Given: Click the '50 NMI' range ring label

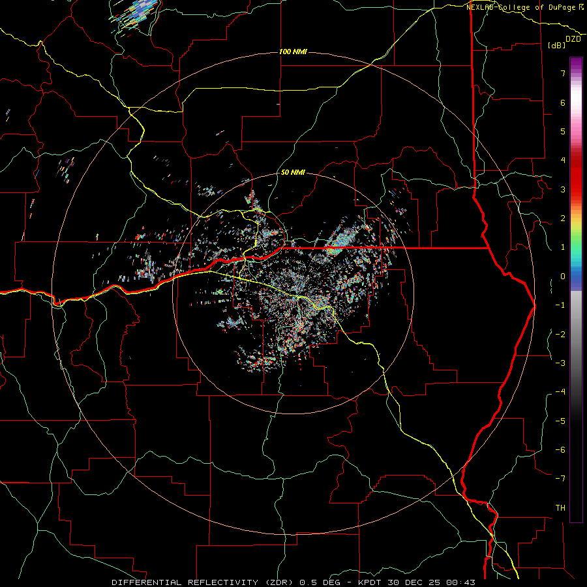Looking at the screenshot, I should point(293,172).
